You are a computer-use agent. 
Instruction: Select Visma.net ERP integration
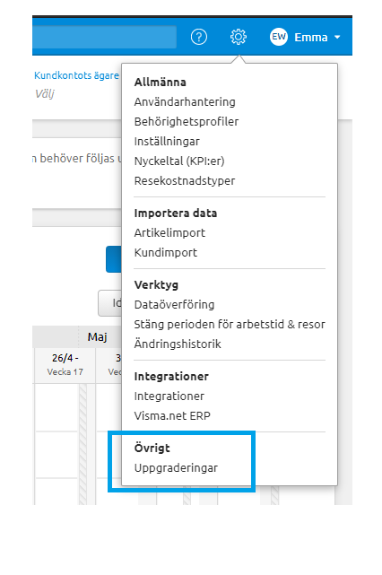172,416
